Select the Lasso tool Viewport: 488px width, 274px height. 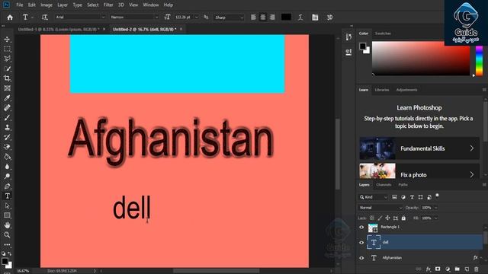(7, 59)
